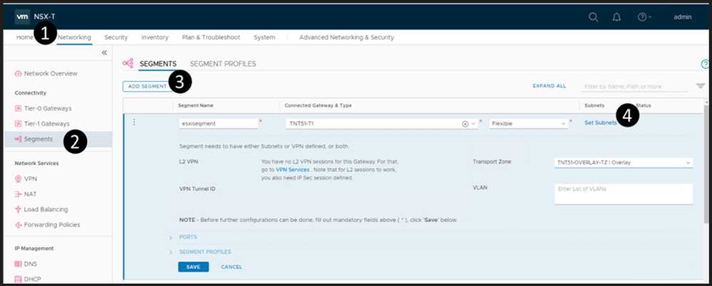Click the Network Overview icon
The height and width of the screenshot is (286, 712).
point(18,73)
